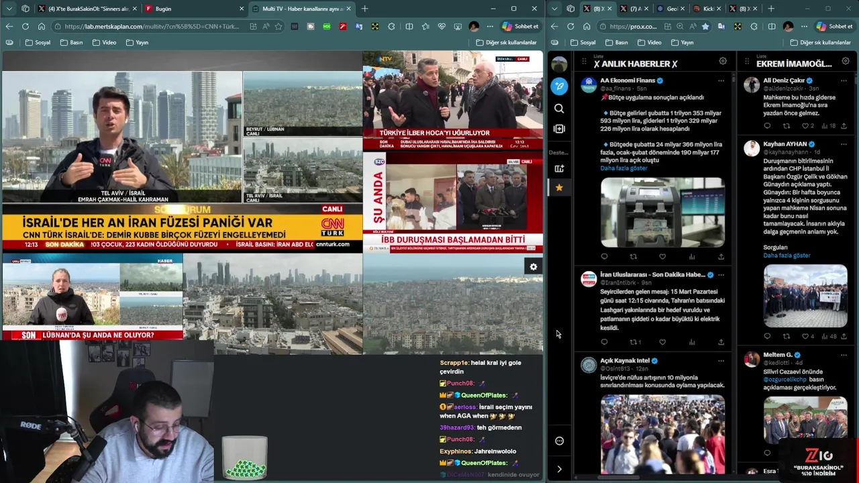Repost the İran Uluslararası post
Viewport: 859px width, 483px height.
pos(634,342)
